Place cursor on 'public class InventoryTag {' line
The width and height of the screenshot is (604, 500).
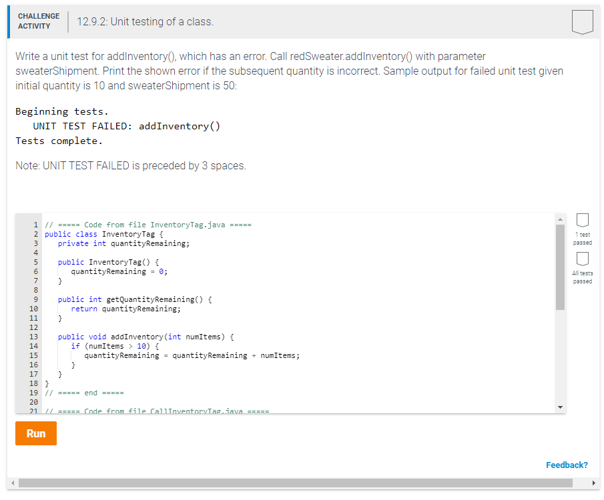click(x=103, y=234)
